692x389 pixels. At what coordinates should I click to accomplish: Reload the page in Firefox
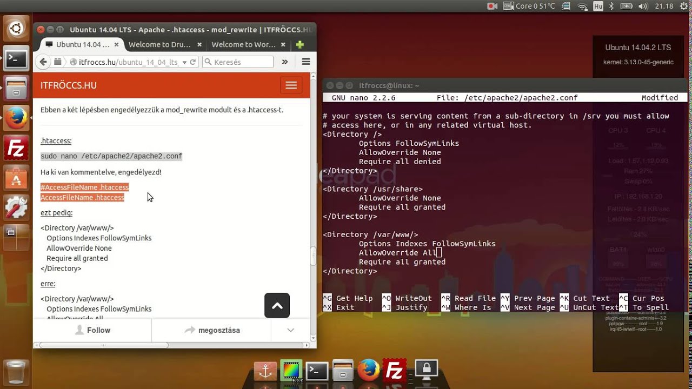point(193,62)
